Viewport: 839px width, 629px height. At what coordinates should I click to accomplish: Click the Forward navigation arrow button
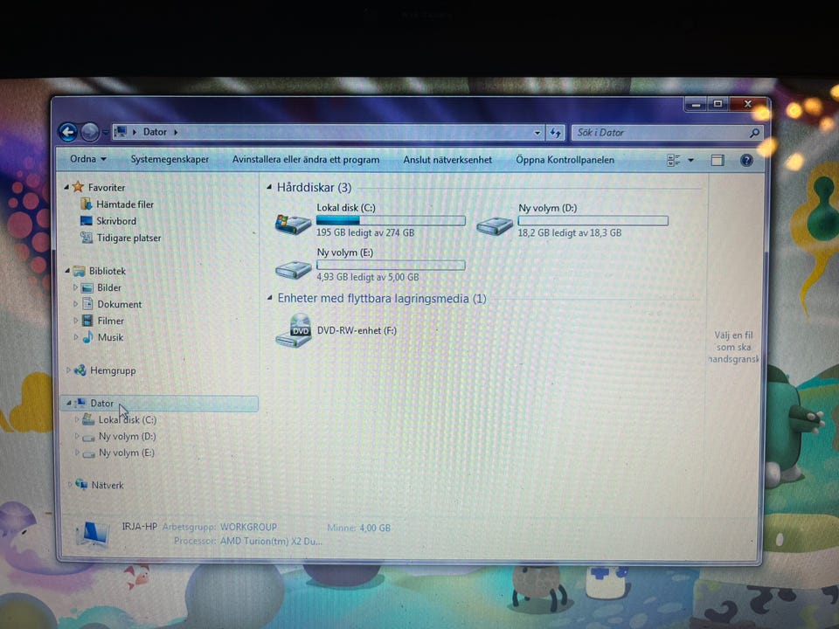90,132
